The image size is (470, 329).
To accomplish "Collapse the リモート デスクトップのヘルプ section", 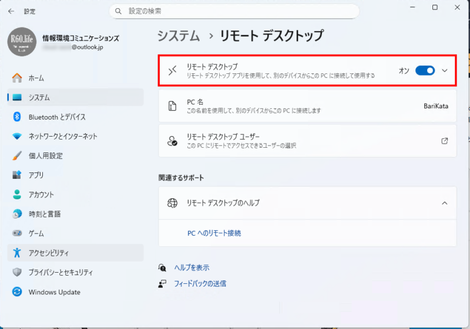I will (444, 203).
